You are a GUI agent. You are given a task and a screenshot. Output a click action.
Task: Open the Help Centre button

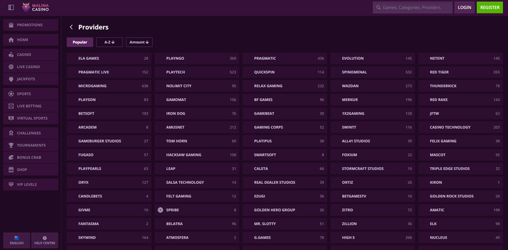pyautogui.click(x=44, y=240)
